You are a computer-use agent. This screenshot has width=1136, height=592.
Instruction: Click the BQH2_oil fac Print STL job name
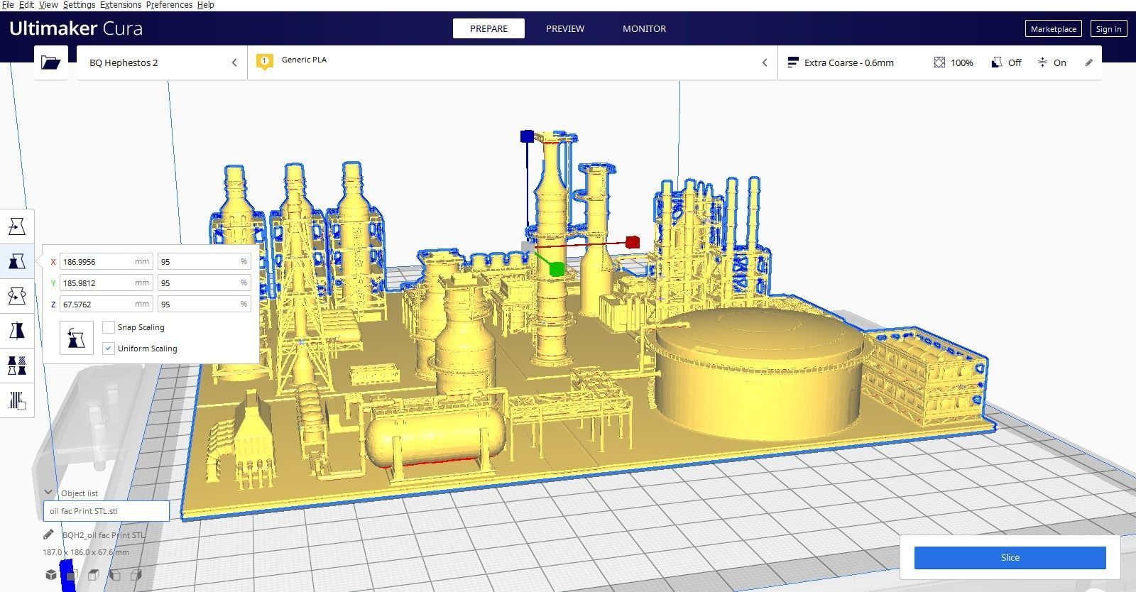tap(103, 535)
